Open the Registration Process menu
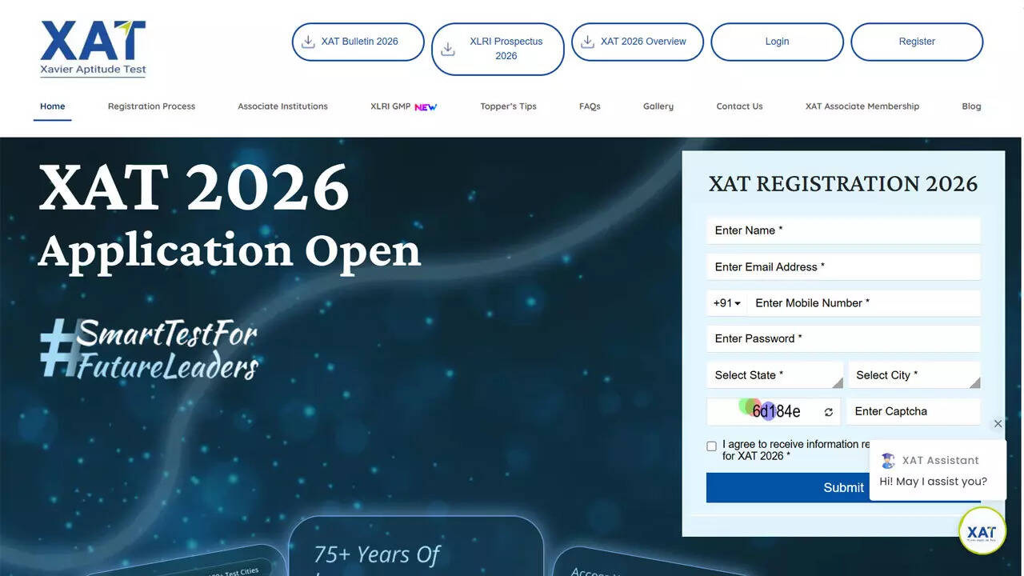Screen dimensions: 1024x576 [x=150, y=106]
